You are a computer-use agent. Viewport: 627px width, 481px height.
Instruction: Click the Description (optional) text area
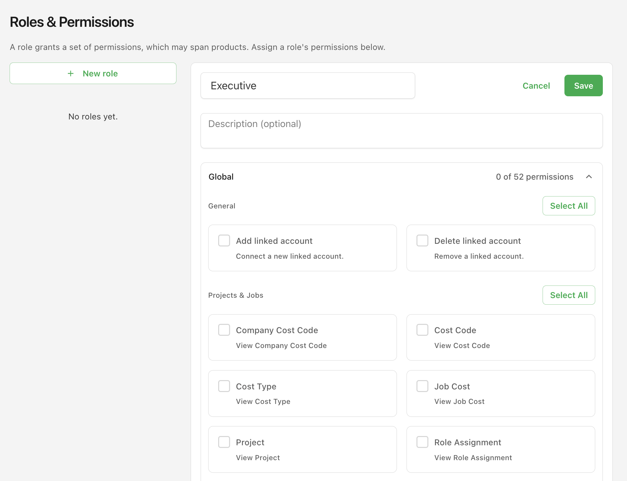402,131
